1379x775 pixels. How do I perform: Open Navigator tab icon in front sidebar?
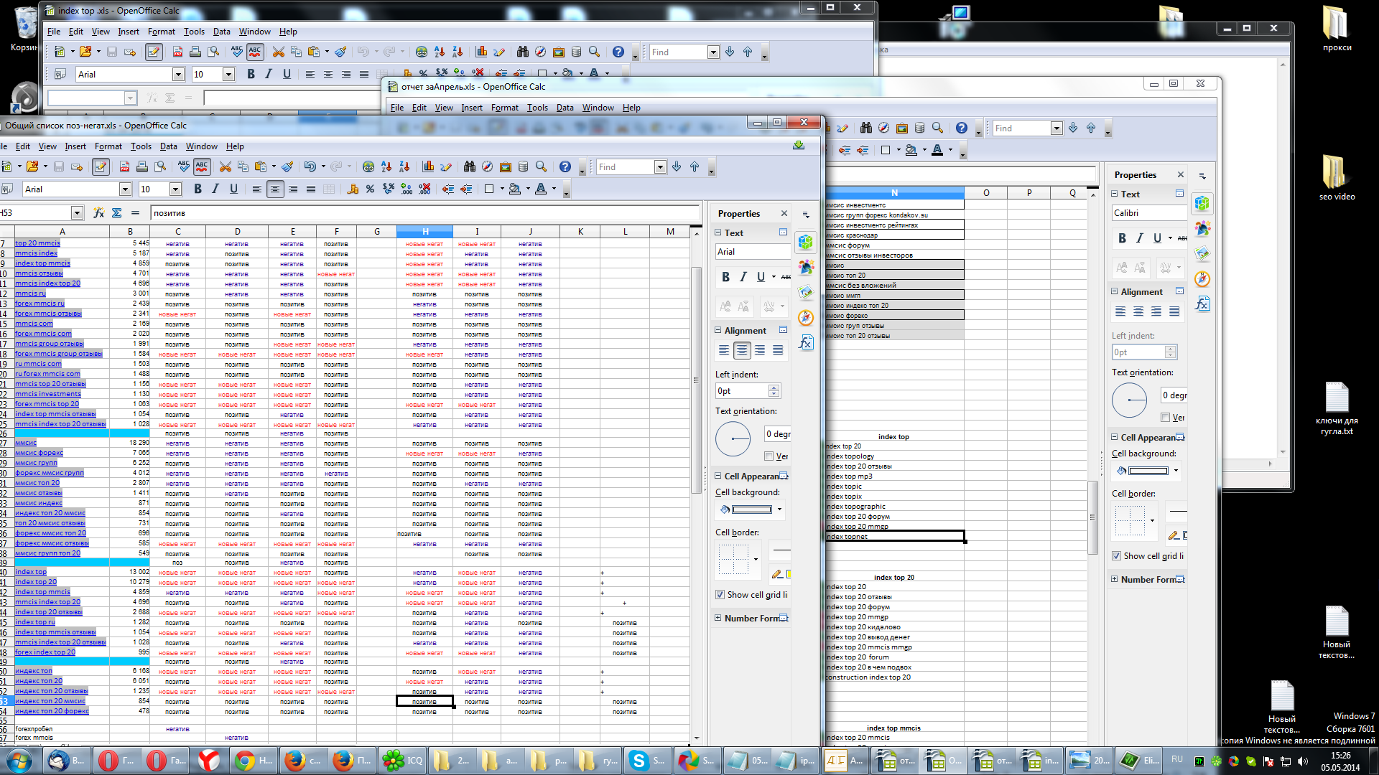(806, 317)
